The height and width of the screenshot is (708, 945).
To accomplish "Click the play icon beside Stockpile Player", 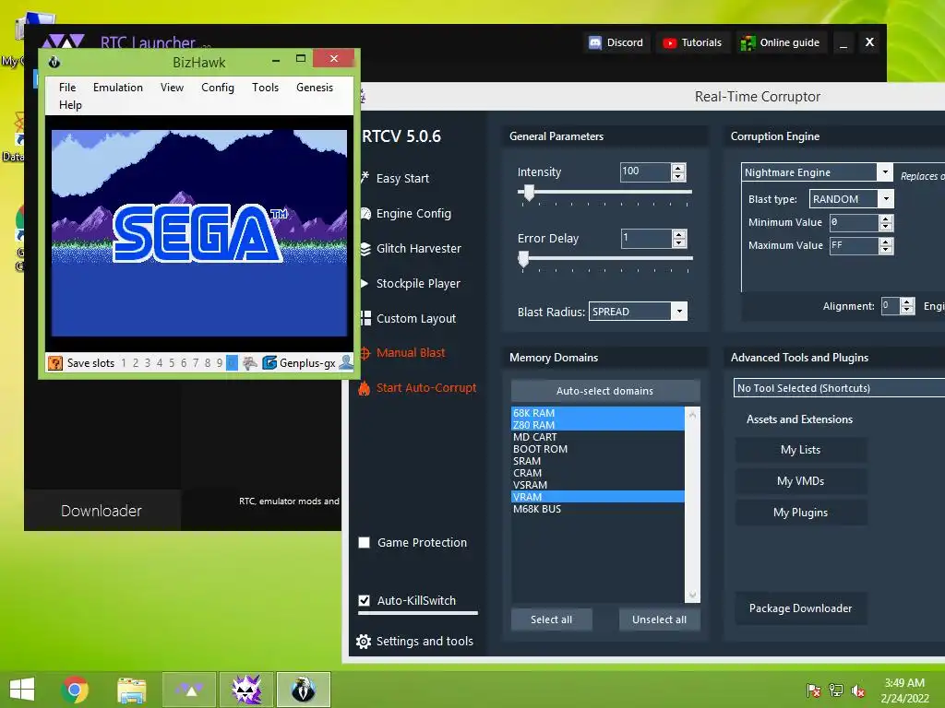I will point(364,283).
